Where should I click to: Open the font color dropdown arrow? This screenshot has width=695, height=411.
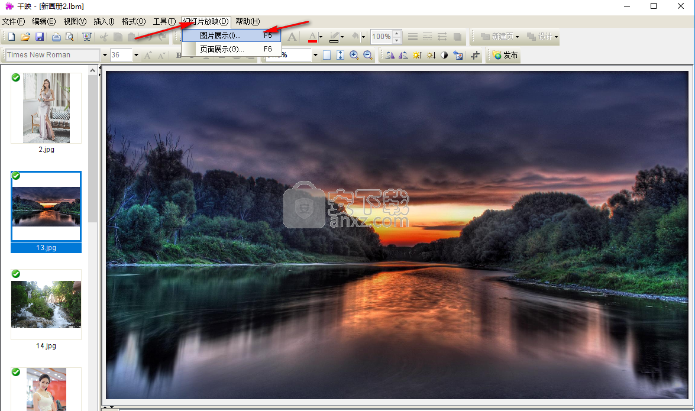pyautogui.click(x=321, y=37)
